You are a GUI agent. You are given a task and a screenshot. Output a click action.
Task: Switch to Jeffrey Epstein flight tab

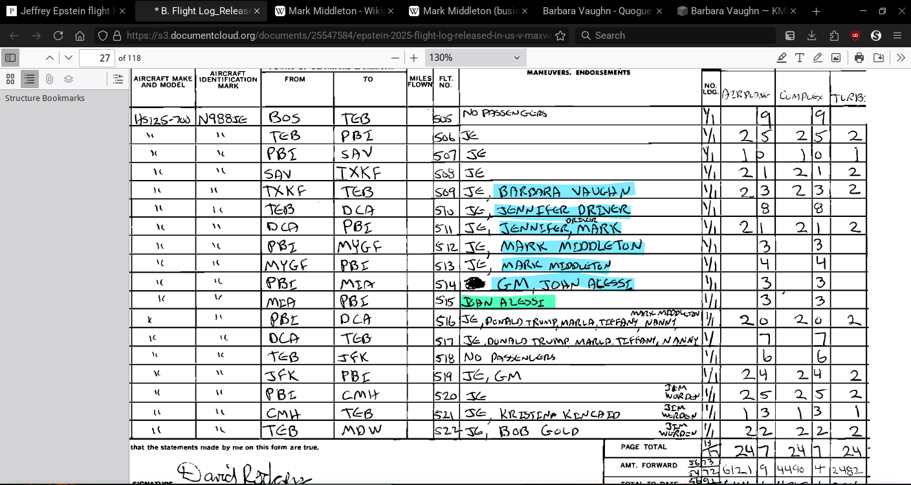pyautogui.click(x=65, y=11)
